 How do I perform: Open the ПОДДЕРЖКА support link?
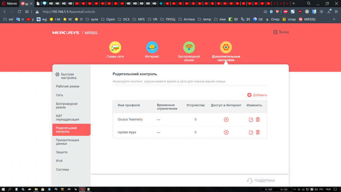pos(261,181)
